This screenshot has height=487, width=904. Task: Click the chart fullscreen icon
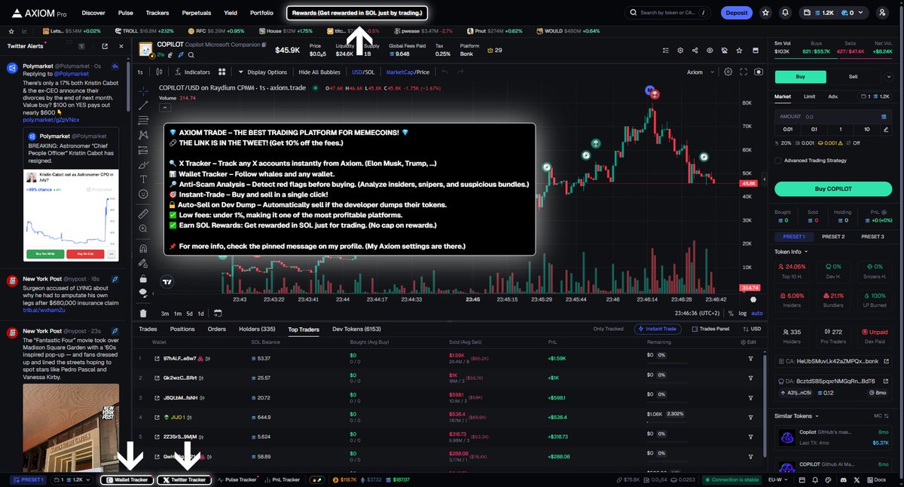coord(744,72)
